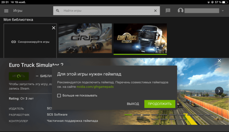Go to the next screenshot with the arrow
This screenshot has height=132, width=229.
point(219,91)
